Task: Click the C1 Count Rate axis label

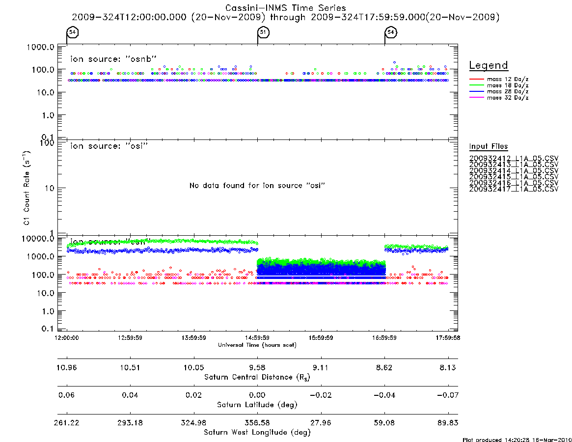Action: (27, 188)
